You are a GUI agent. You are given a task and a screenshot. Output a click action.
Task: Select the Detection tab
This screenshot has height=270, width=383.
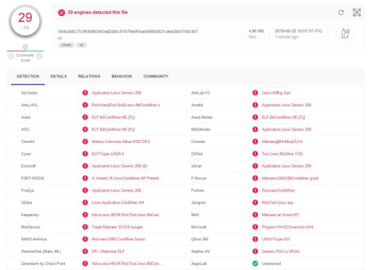(x=28, y=77)
